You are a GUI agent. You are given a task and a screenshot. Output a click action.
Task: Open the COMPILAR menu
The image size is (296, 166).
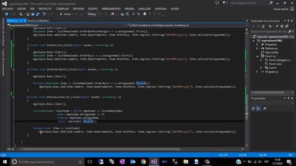click(62, 9)
